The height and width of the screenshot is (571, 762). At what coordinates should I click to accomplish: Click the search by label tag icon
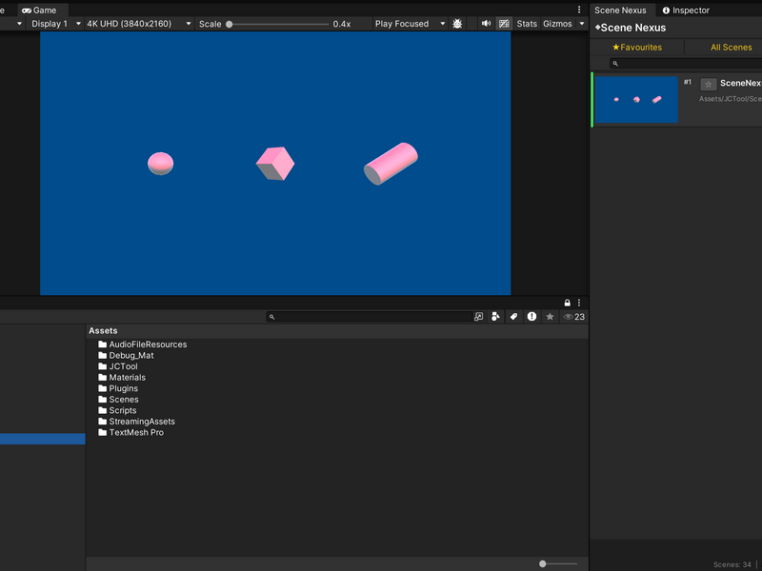pyautogui.click(x=513, y=317)
